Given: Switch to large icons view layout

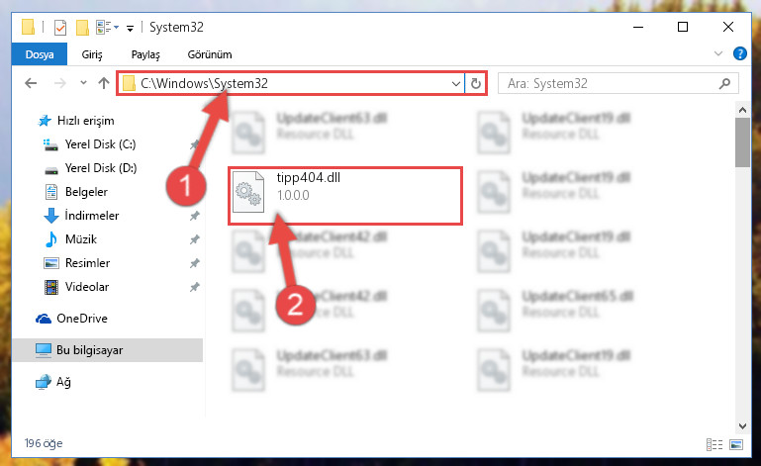Looking at the screenshot, I should pyautogui.click(x=736, y=444).
